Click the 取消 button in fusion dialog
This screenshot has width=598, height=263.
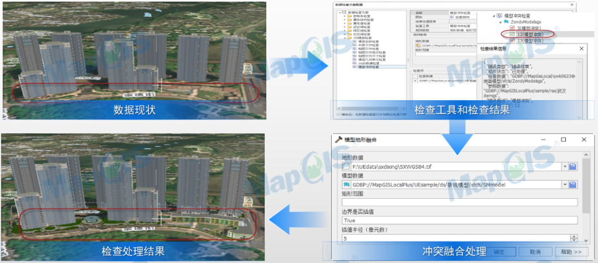(535, 252)
